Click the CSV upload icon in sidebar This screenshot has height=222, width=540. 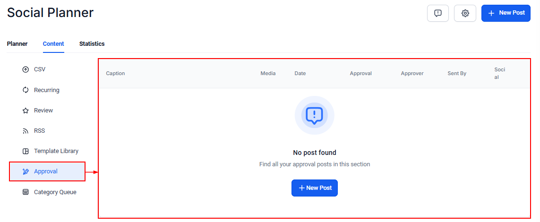pyautogui.click(x=26, y=69)
